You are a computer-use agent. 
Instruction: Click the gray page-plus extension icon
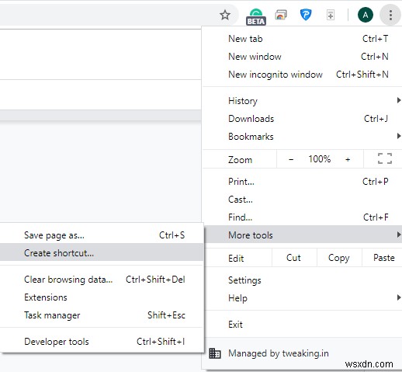coord(331,15)
